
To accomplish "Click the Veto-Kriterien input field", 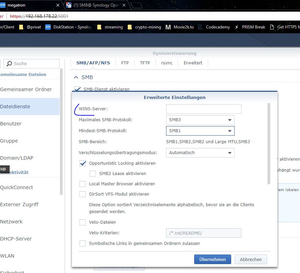I will [203, 233].
